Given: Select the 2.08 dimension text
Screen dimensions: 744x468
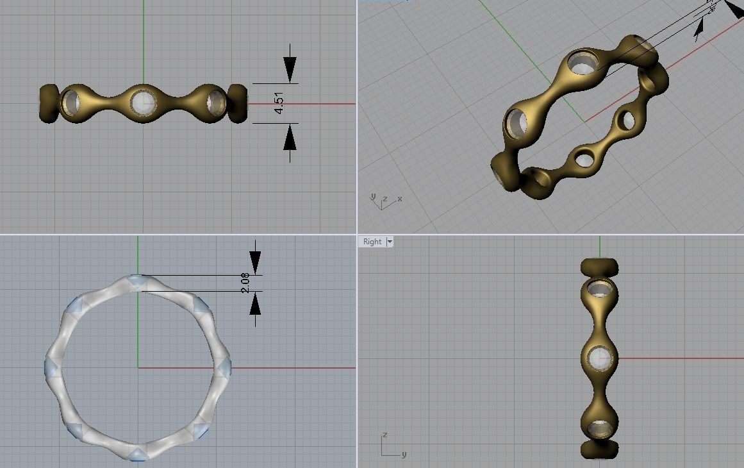Looking at the screenshot, I should pos(245,283).
